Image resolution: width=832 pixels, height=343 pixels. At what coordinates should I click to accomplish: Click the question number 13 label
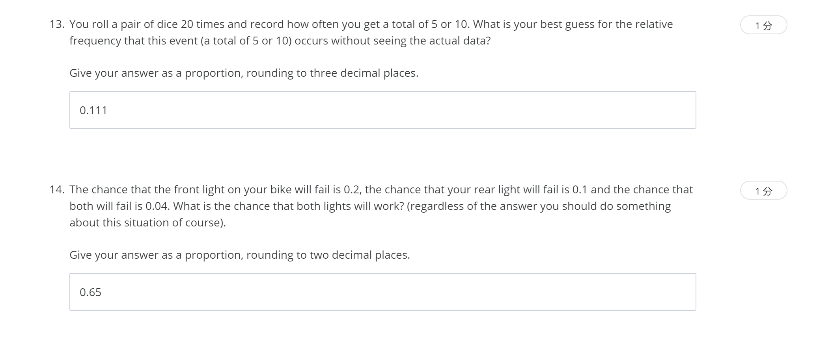(x=57, y=24)
